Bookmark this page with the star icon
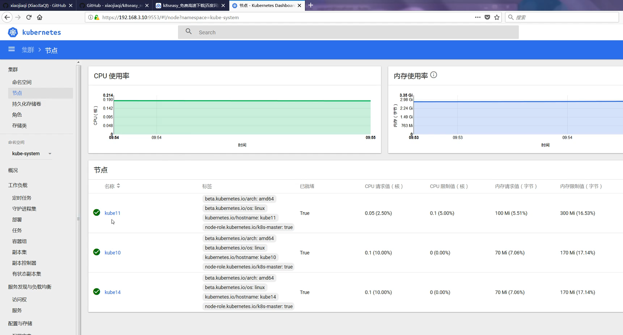Viewport: 623px width, 335px height. pos(497,17)
